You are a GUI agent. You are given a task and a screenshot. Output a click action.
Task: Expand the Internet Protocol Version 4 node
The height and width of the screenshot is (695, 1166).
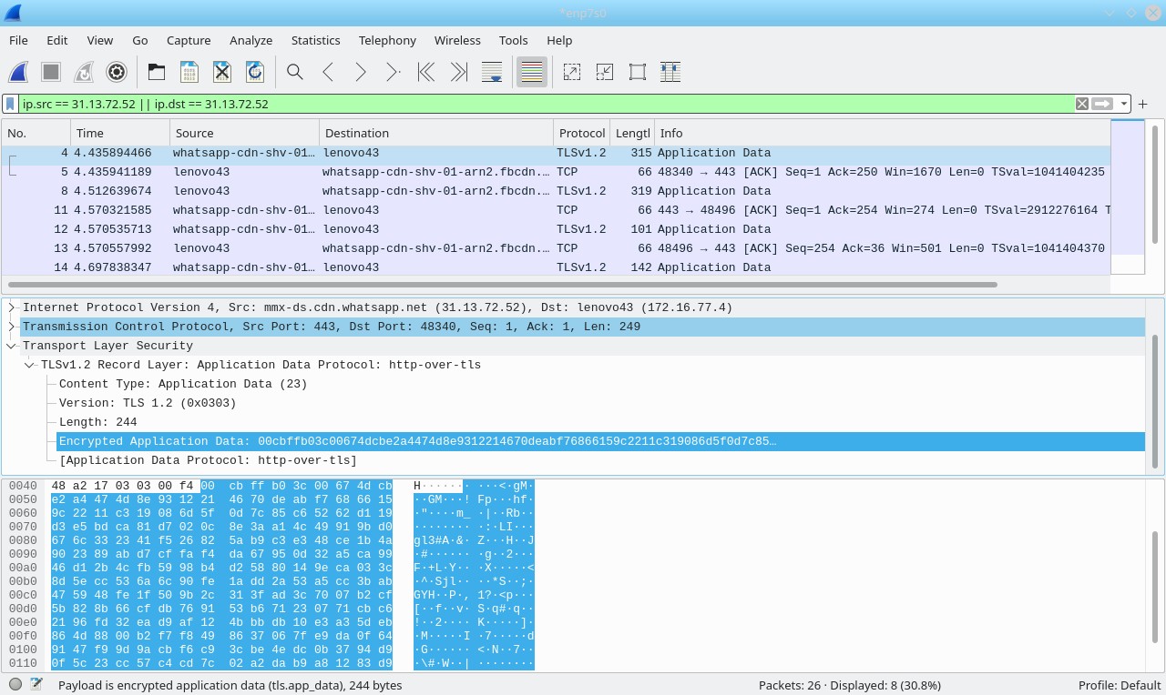point(12,307)
